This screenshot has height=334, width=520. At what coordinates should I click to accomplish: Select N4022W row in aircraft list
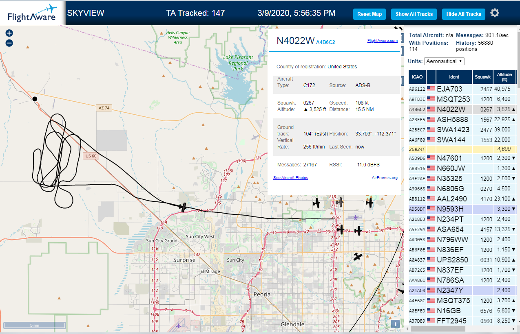(462, 109)
